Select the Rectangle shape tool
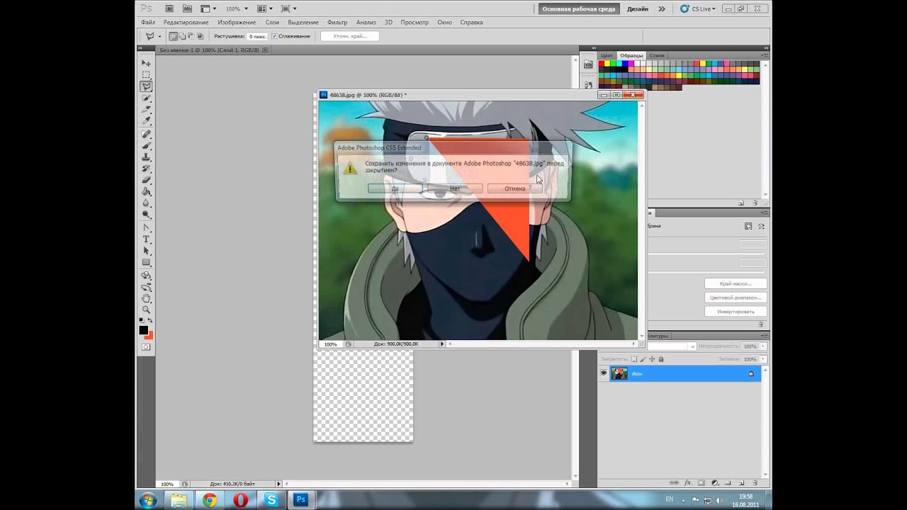The width and height of the screenshot is (907, 510). point(146,263)
